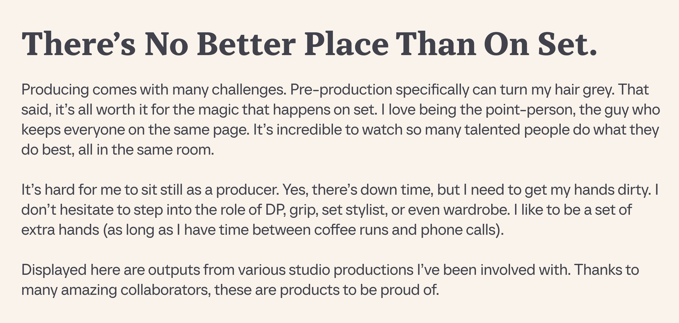Screen dimensions: 679x323
Task: Click the word "Displayed" starting the last paragraph
Action: [54, 270]
